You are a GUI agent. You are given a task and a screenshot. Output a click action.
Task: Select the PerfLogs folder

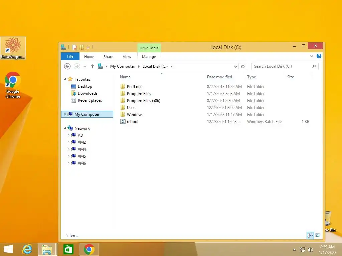pyautogui.click(x=134, y=86)
